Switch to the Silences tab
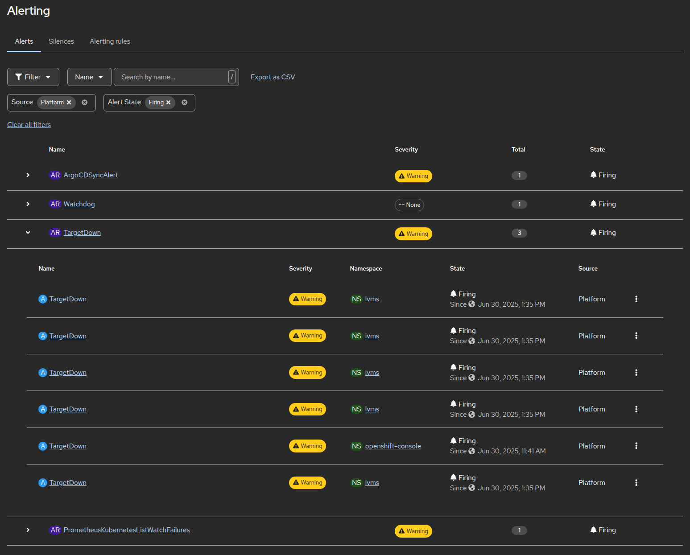The image size is (690, 555). tap(61, 41)
